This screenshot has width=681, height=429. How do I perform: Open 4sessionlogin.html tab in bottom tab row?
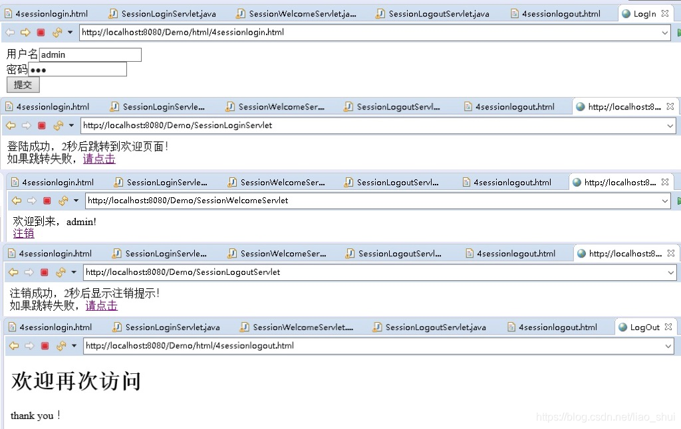click(50, 327)
